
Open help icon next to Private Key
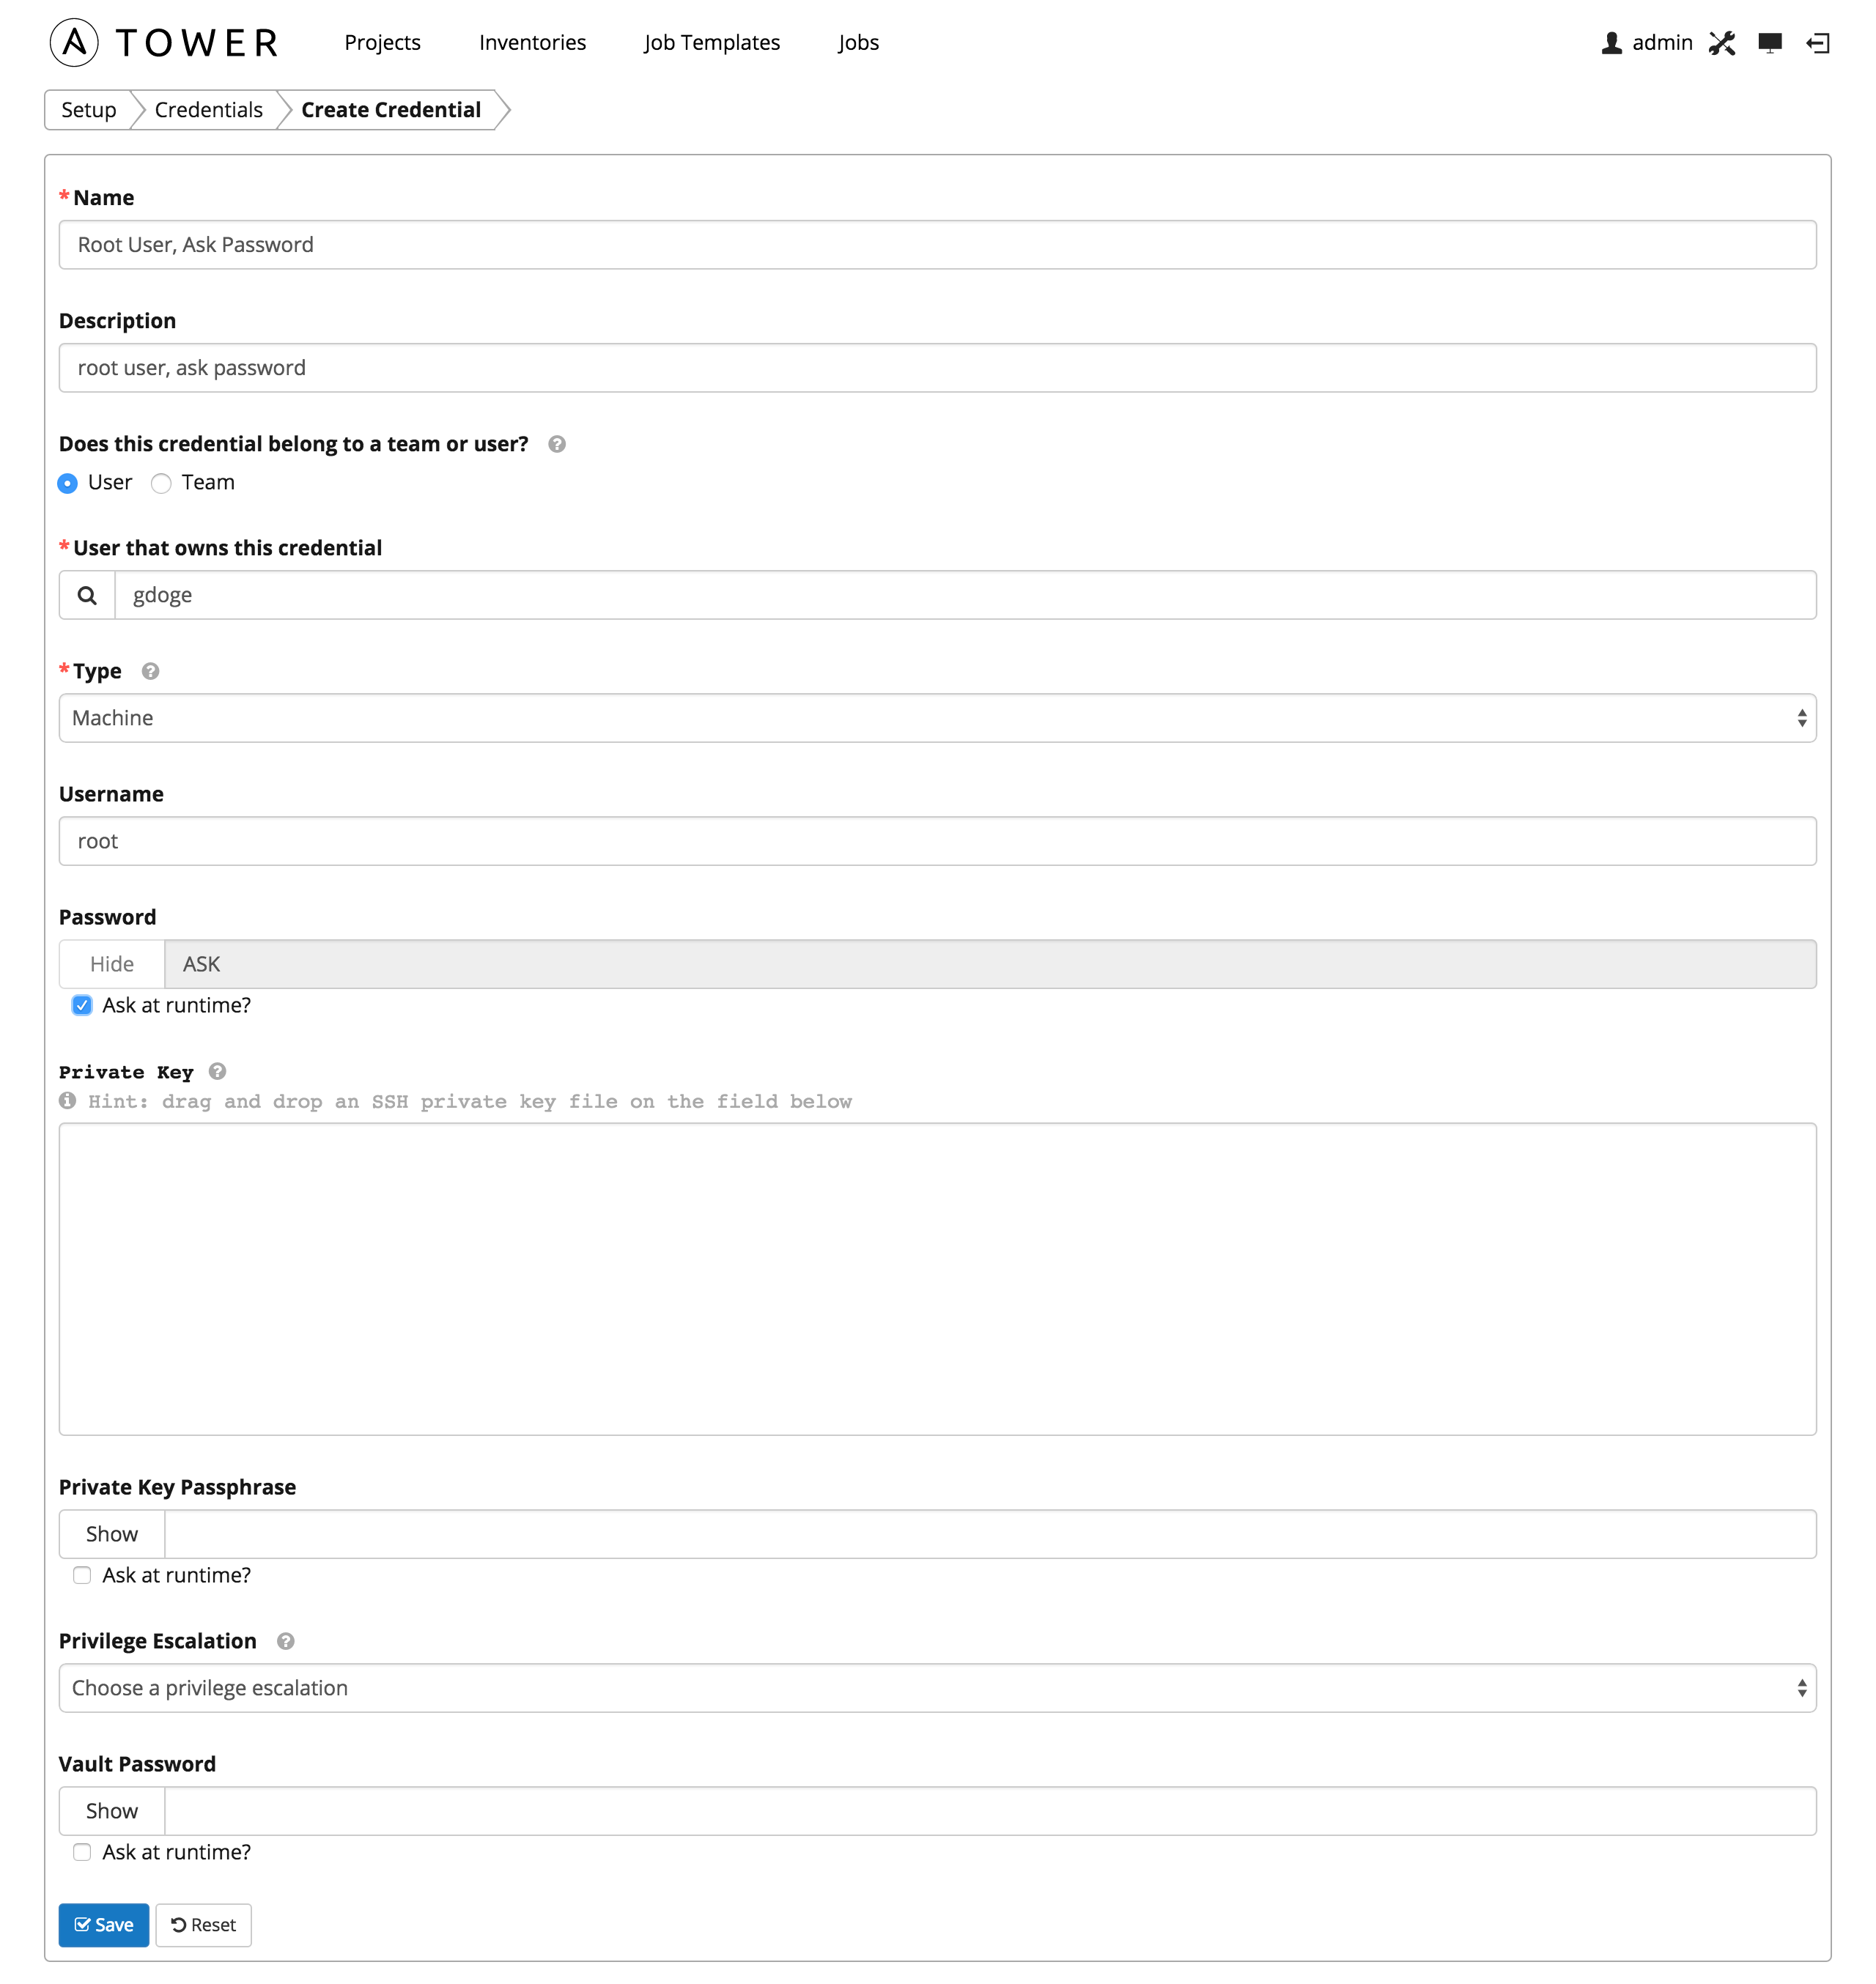[217, 1071]
